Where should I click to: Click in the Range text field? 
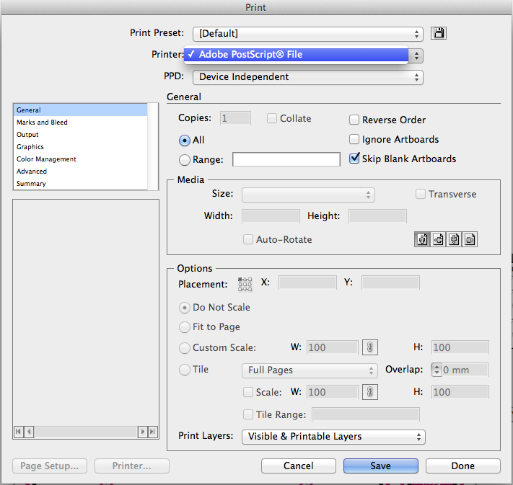click(286, 160)
